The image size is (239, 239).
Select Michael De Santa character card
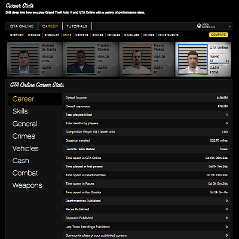[35, 59]
